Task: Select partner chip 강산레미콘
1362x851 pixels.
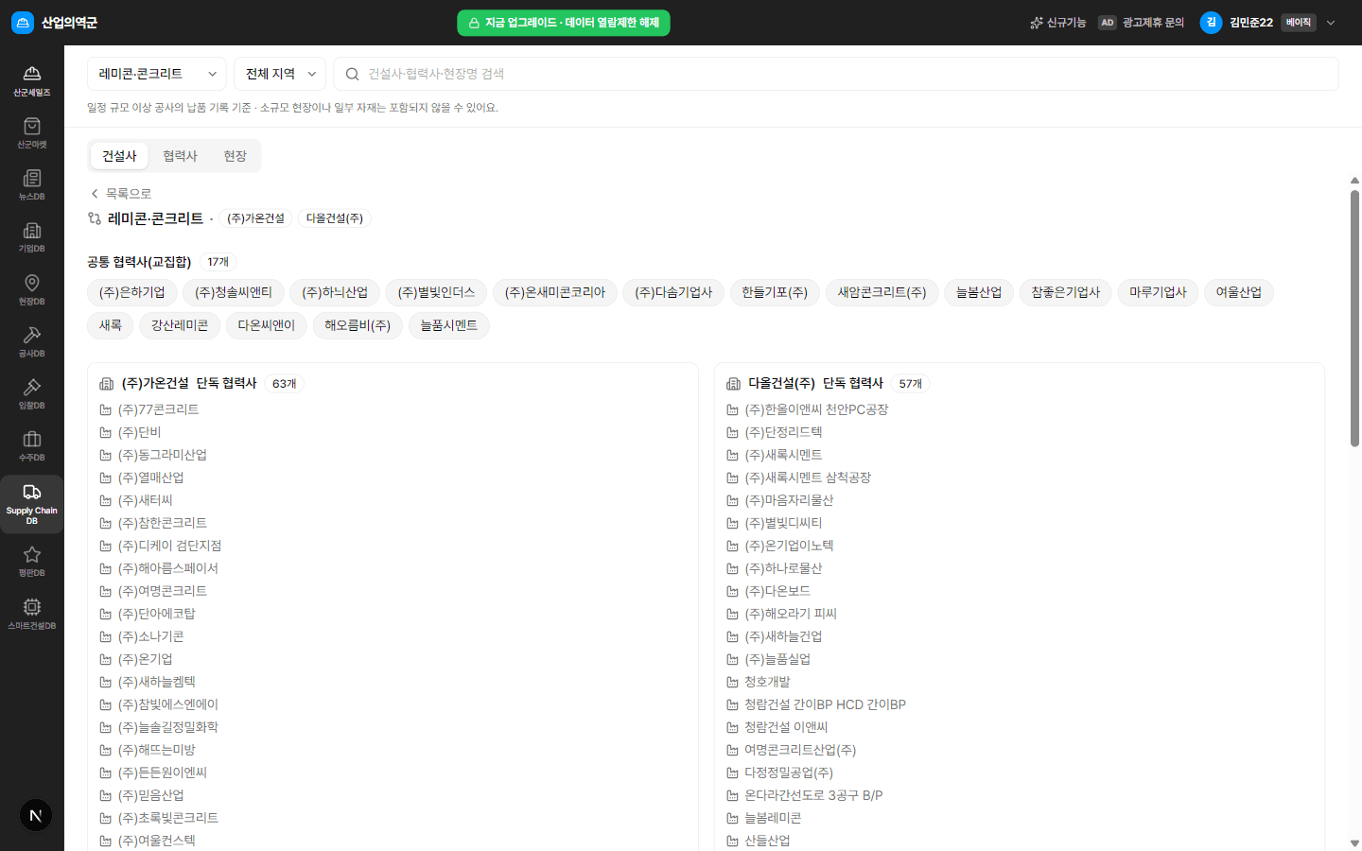Action: [180, 325]
